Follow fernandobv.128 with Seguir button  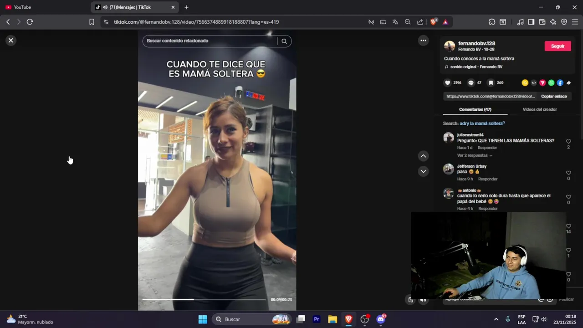click(557, 46)
